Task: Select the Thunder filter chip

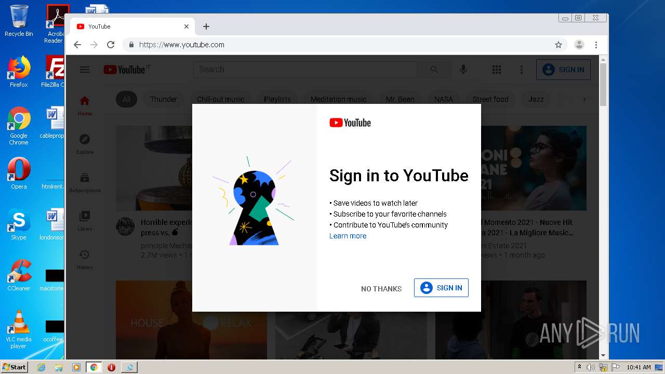Action: [164, 99]
